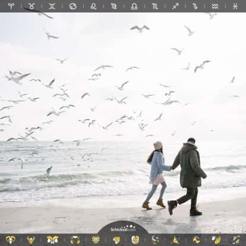Select the golden bull head in bottom bar
Image resolution: width=246 pixels, height=246 pixels.
click(31, 239)
